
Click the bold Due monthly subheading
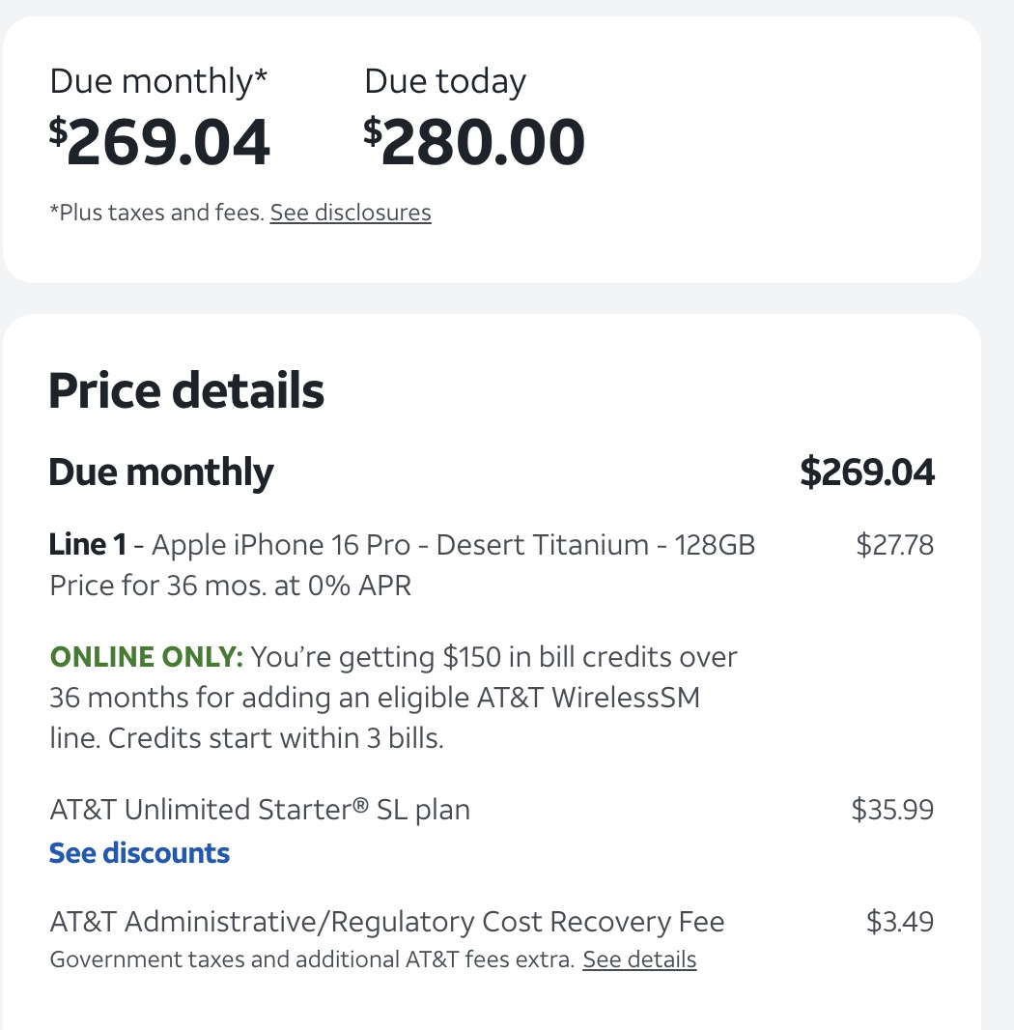[161, 472]
